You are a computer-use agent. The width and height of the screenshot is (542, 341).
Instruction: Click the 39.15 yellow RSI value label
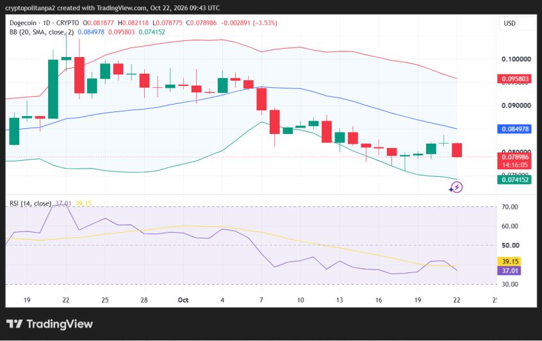pyautogui.click(x=509, y=262)
